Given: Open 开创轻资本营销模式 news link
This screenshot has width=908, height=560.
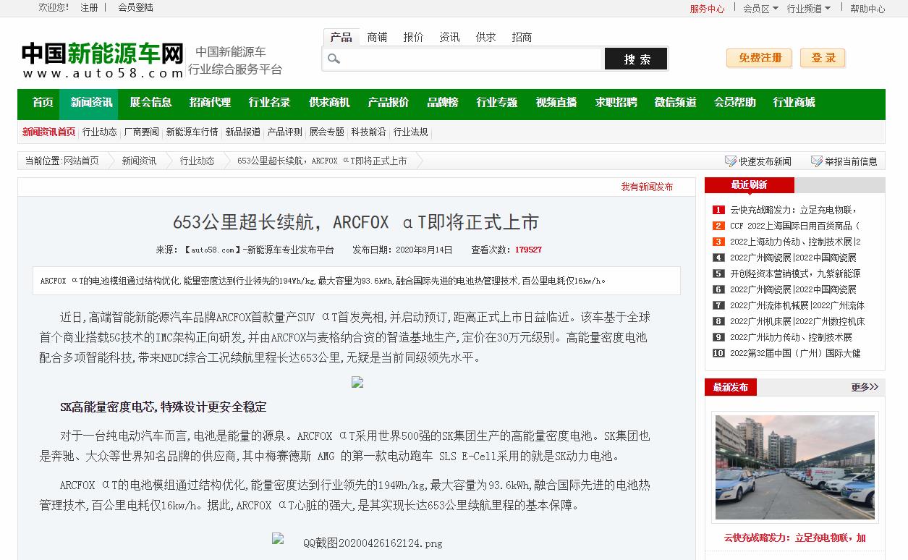Looking at the screenshot, I should 795,273.
